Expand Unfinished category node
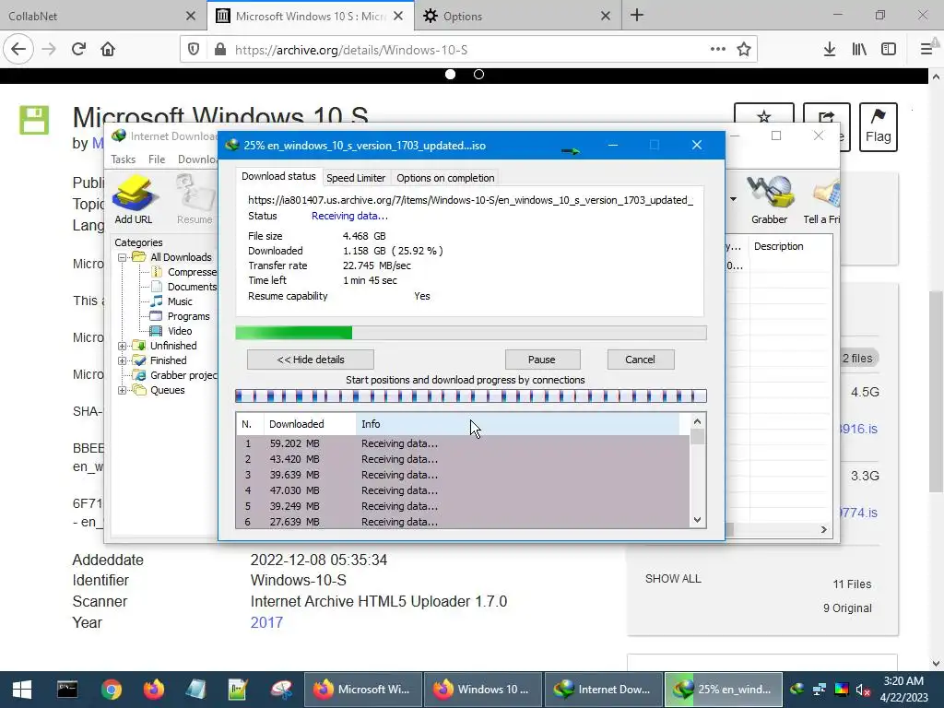This screenshot has height=708, width=944. point(123,346)
